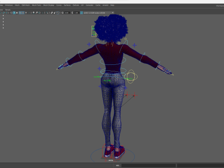Toggle wireframe on shaded icon
The width and height of the screenshot is (224, 168).
click(x=20, y=13)
